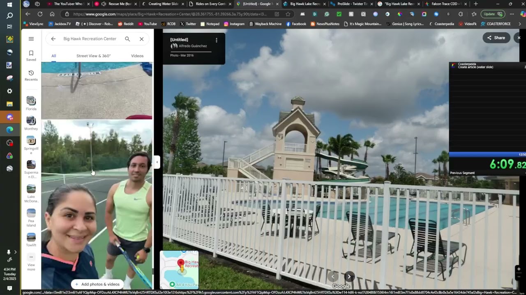Switch to Rides on Every Cont tab
This screenshot has width=526, height=295.
click(x=210, y=4)
